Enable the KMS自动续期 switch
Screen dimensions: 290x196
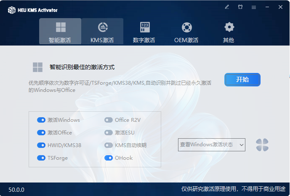click(108, 145)
